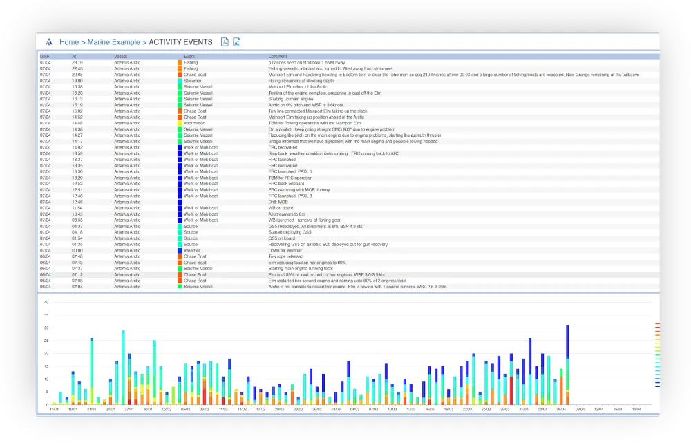Image resolution: width=691 pixels, height=445 pixels.
Task: Select 'Tow line connected Mainport Elm' comment
Action: [x=318, y=111]
